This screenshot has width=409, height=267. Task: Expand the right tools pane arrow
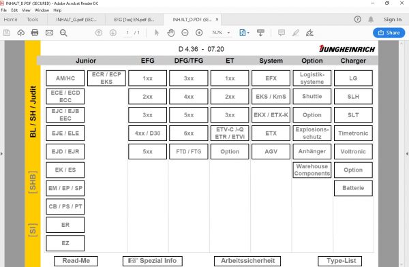point(407,154)
